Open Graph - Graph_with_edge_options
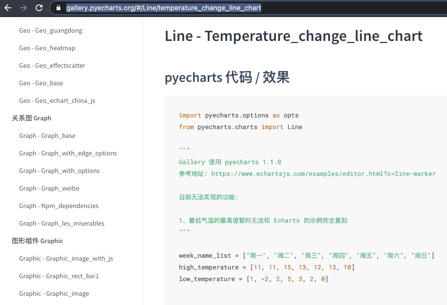 click(68, 153)
